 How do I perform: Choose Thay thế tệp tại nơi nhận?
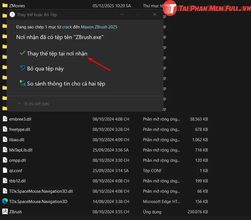point(57,53)
